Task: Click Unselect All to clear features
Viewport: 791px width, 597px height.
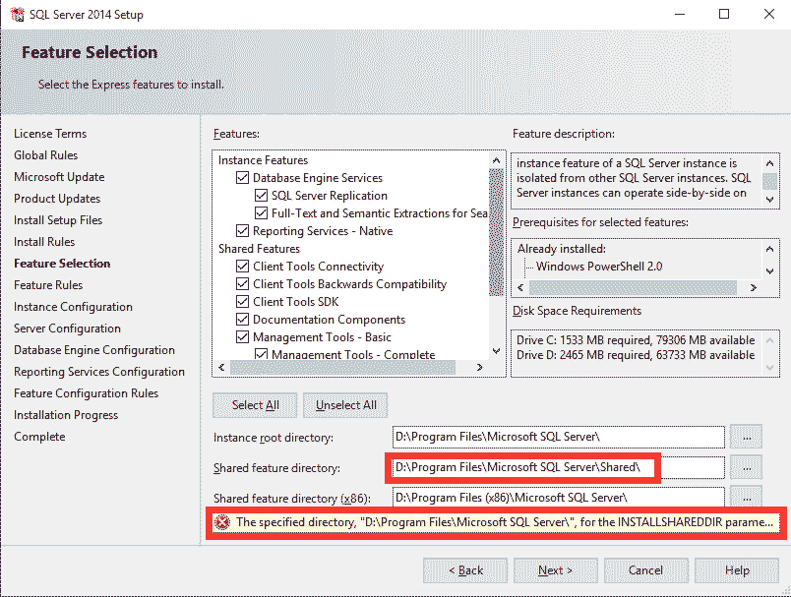Action: 344,404
